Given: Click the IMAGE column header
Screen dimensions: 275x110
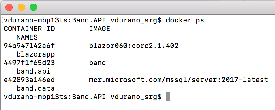Looking at the screenshot, I should [x=100, y=29].
